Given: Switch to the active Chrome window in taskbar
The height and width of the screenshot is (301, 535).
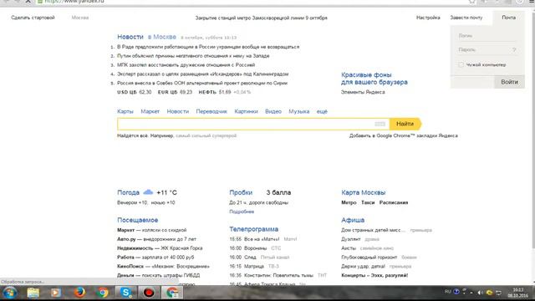Looking at the screenshot, I should click(172, 293).
